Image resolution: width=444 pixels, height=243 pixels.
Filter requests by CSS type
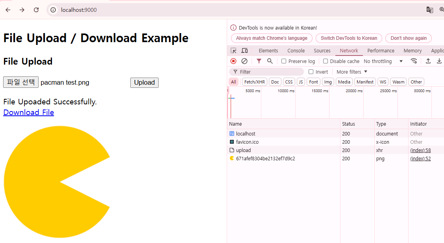point(289,82)
